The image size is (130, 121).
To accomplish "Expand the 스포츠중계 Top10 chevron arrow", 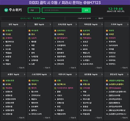I will [50, 74].
